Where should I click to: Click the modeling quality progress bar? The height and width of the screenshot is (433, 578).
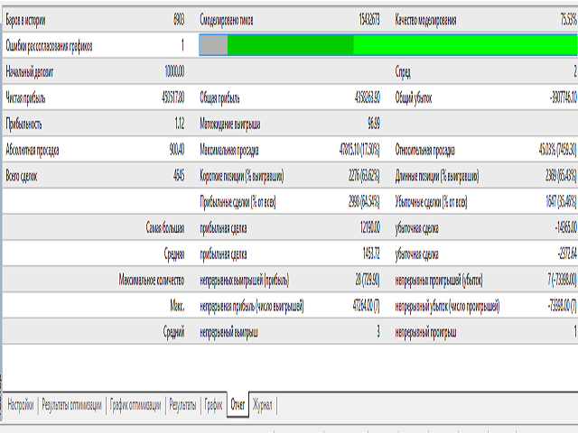[387, 45]
